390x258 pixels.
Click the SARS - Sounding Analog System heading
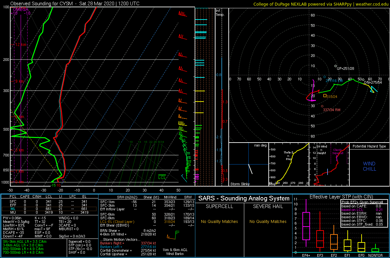(244, 198)
